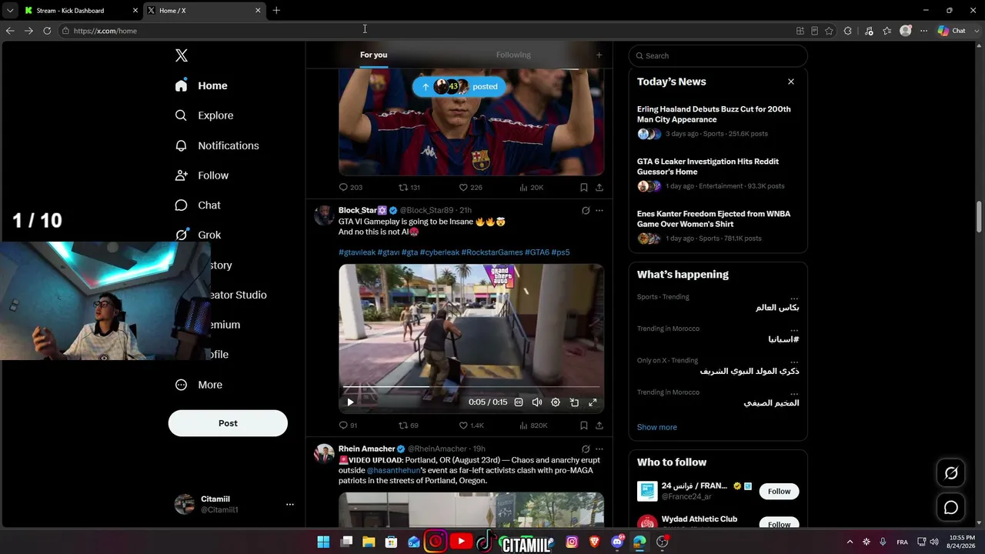Open Instagram from the taskbar
Viewport: 985px width, 554px height.
(572, 542)
